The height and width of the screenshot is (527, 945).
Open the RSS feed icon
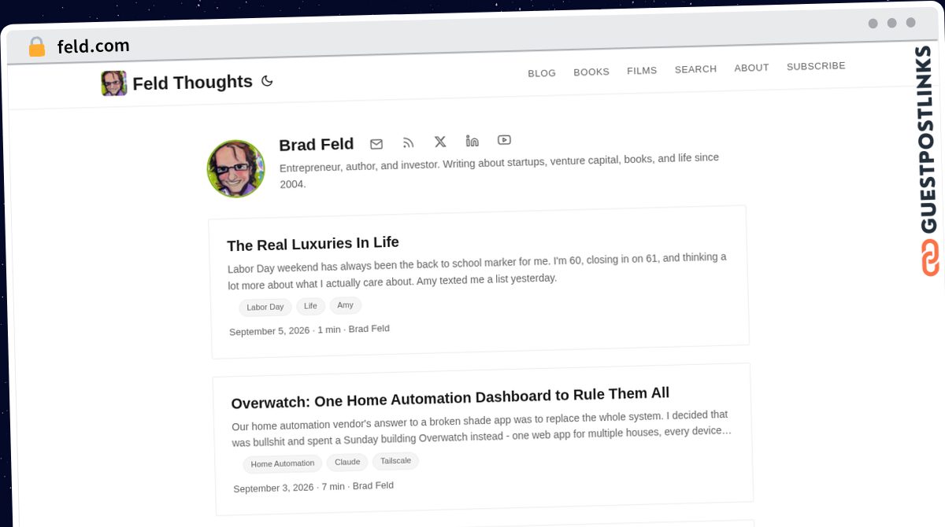click(x=408, y=142)
